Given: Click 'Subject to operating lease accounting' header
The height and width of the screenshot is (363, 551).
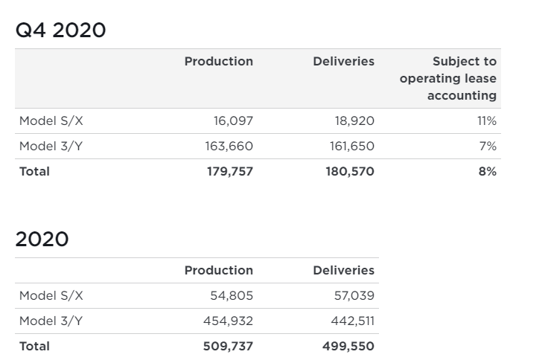Looking at the screenshot, I should pos(448,78).
